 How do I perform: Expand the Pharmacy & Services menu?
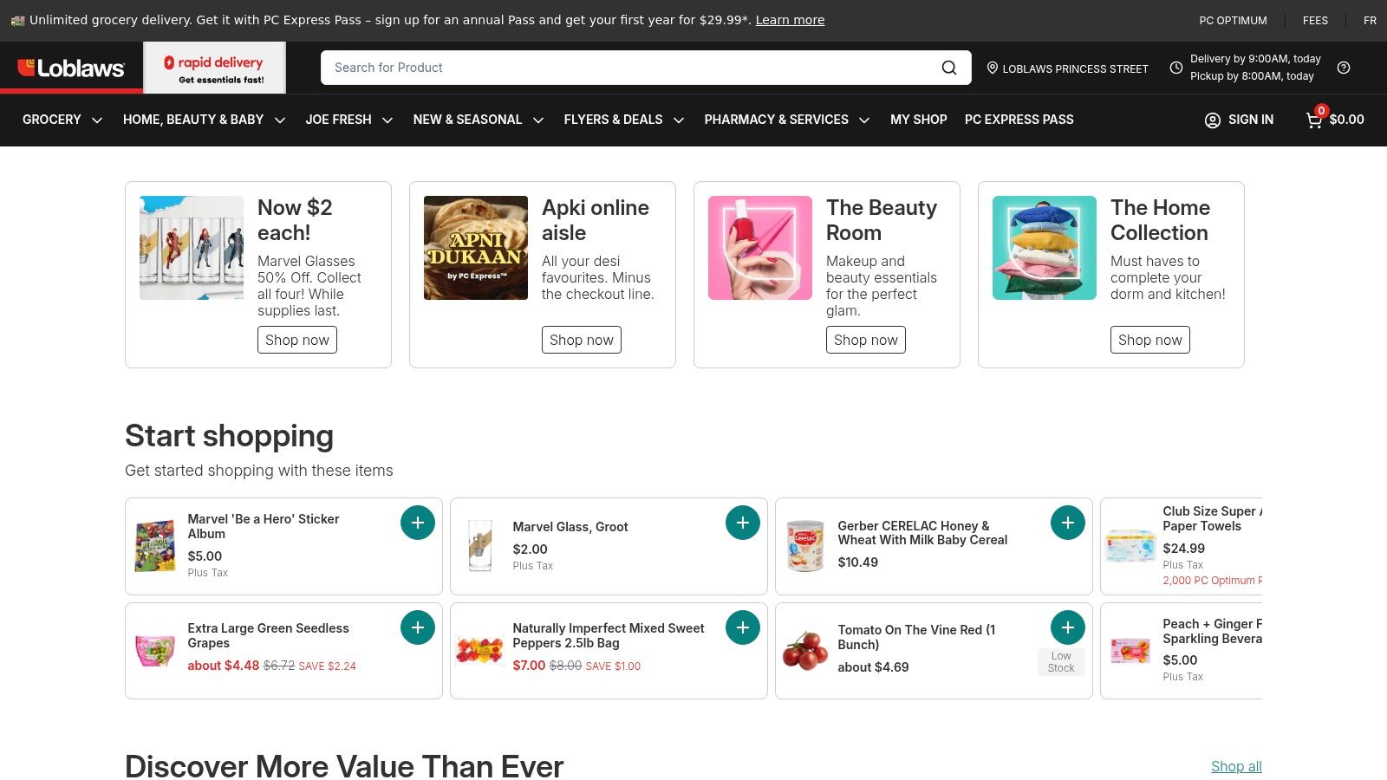tap(786, 120)
